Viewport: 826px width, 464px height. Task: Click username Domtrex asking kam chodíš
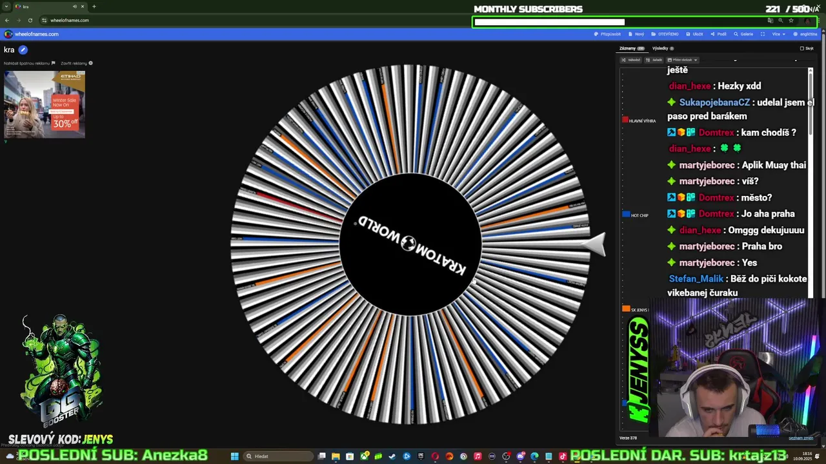(x=716, y=132)
